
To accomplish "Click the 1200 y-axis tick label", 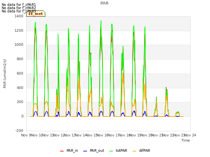I will (19, 30).
